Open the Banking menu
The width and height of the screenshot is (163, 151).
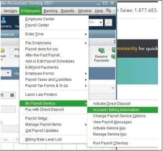coord(50,11)
